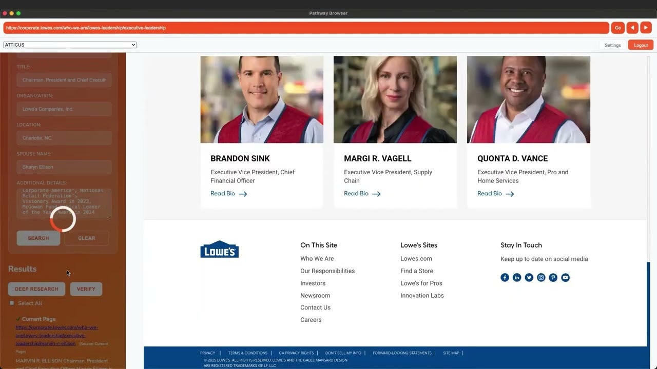
Task: Click the Spouse Name input field
Action: tap(64, 167)
